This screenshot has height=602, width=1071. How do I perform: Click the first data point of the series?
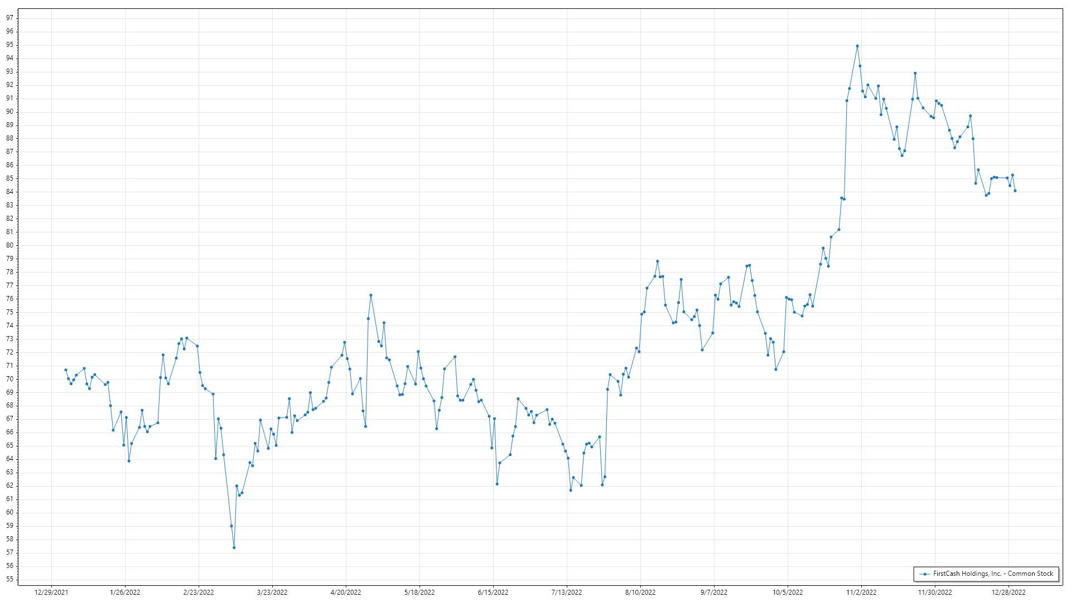click(66, 370)
